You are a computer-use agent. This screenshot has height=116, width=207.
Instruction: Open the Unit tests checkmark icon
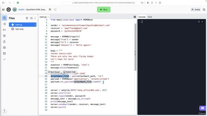point(4,59)
